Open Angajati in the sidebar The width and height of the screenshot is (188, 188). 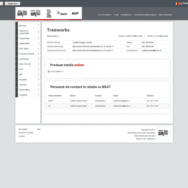pyautogui.click(x=23, y=80)
